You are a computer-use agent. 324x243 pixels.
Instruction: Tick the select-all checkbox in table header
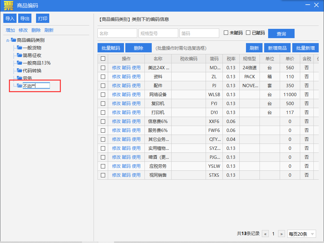point(103,59)
